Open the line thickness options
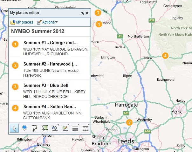This screenshot has width=192, height=152. click(x=75, y=128)
